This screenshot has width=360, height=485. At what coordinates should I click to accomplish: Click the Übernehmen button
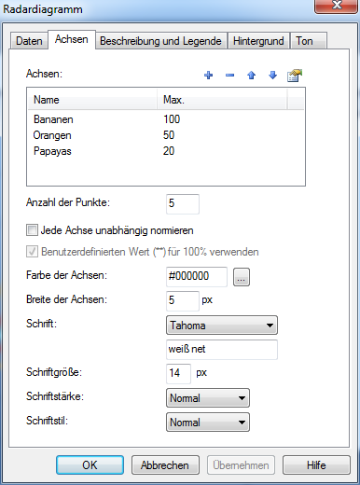tap(241, 464)
